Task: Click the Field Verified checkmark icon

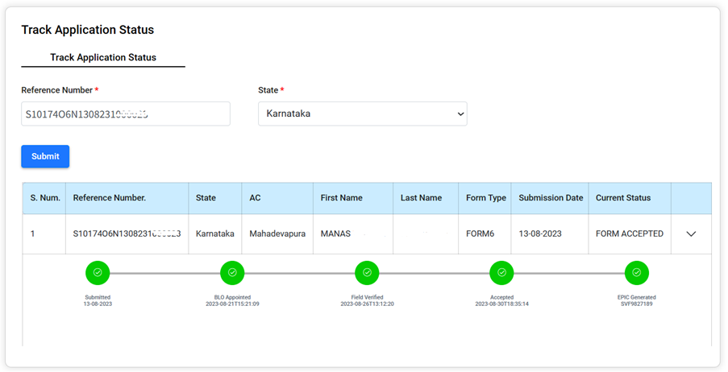Action: click(x=367, y=273)
